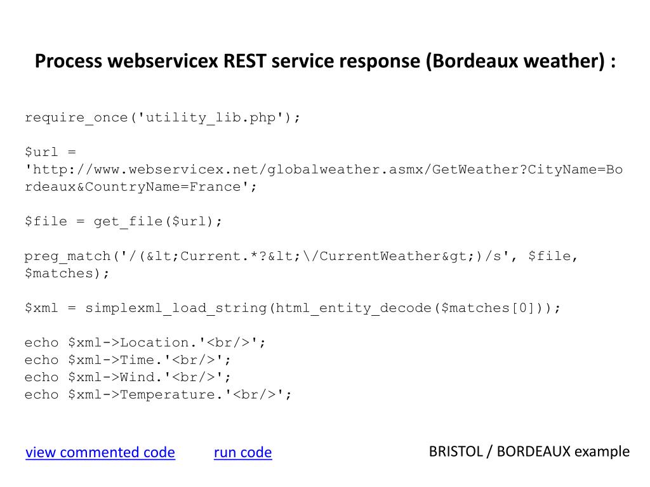Click the '$file,' argument in preg_match
This screenshot has width=650, height=487.
(553, 256)
